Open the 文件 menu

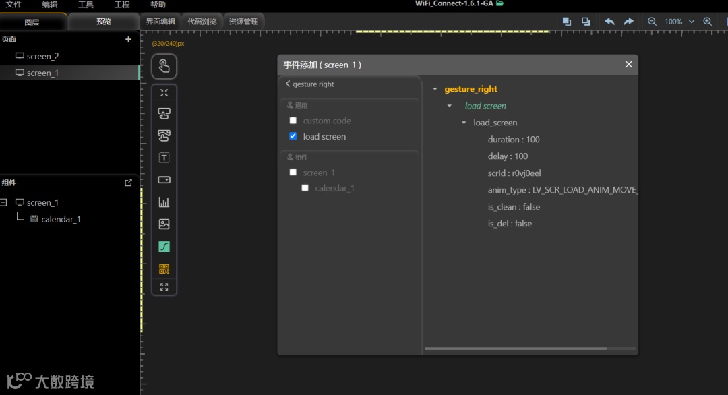pyautogui.click(x=13, y=5)
